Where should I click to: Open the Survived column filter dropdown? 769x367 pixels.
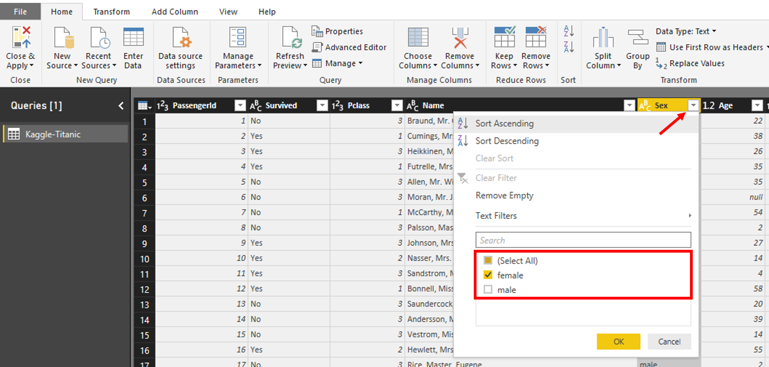pyautogui.click(x=322, y=106)
